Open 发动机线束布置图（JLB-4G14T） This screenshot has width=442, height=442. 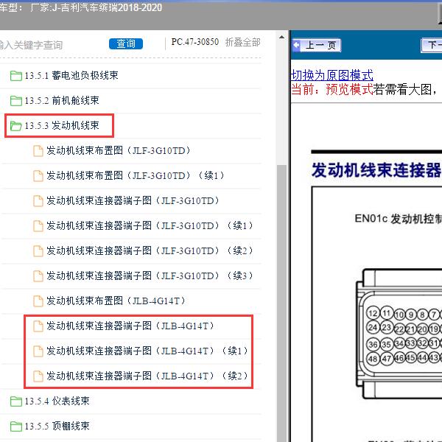coord(116,301)
